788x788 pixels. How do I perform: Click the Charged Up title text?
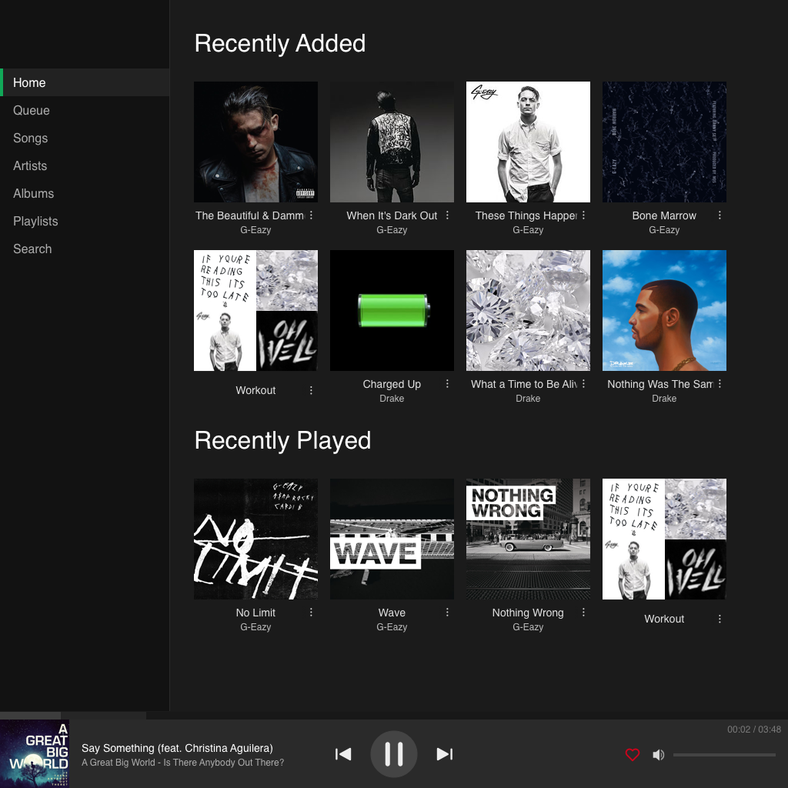point(392,384)
